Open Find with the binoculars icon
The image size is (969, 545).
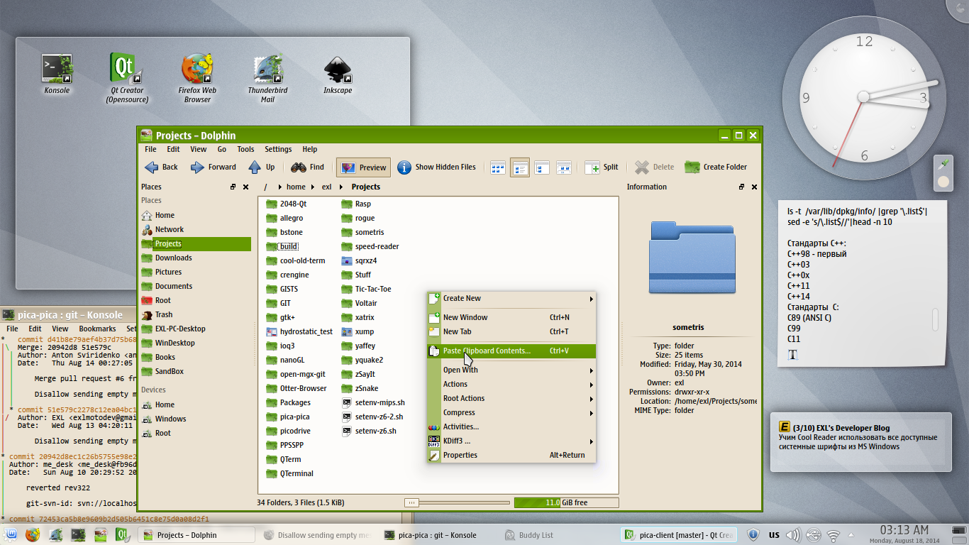(308, 167)
